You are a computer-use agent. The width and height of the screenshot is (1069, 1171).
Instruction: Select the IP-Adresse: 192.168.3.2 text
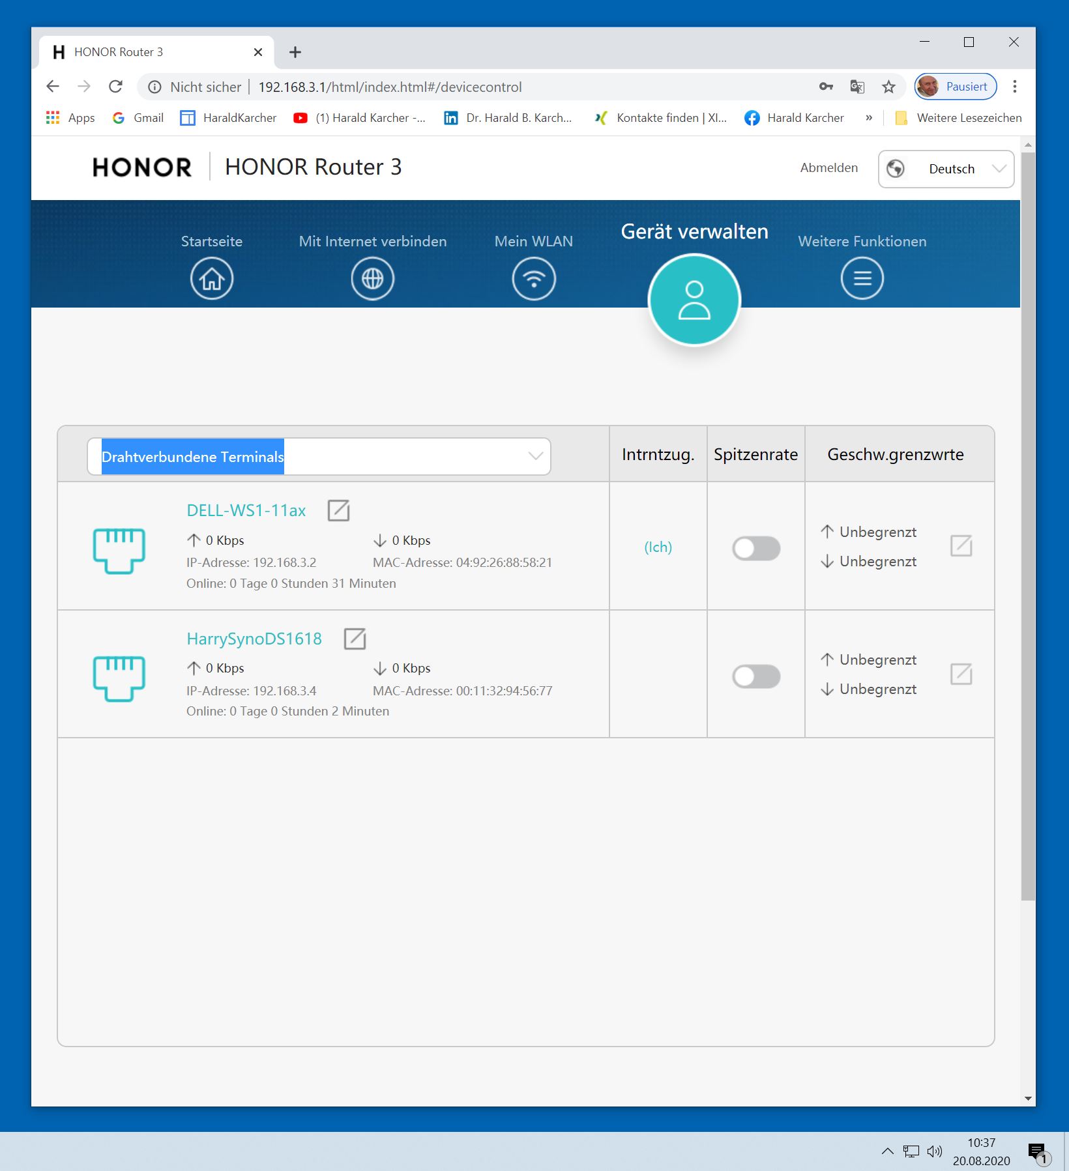pyautogui.click(x=252, y=562)
